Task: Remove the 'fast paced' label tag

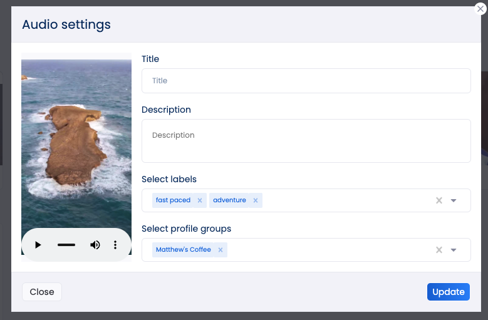Action: 200,200
